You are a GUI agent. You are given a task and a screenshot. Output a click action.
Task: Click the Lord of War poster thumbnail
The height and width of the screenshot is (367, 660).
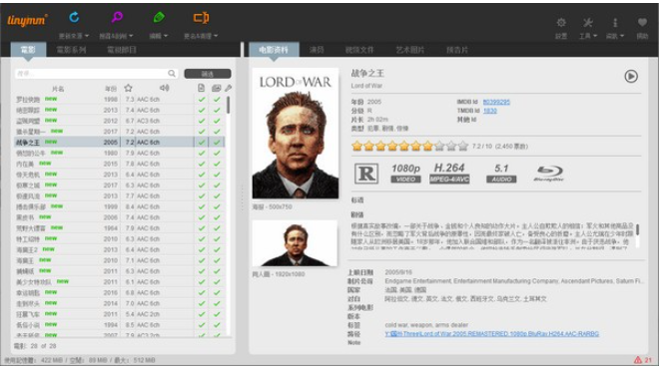pyautogui.click(x=296, y=134)
